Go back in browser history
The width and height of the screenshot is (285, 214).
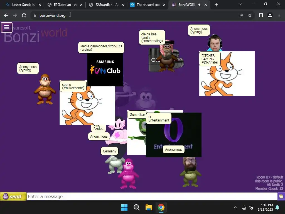click(x=6, y=16)
